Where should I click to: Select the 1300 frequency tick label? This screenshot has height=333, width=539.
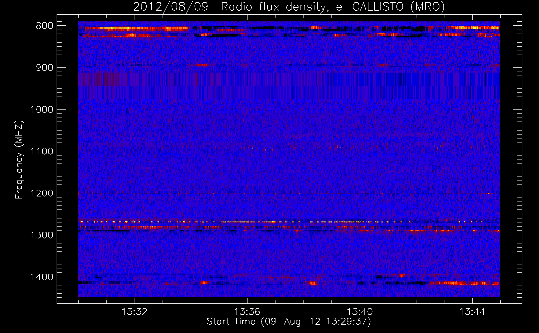point(42,235)
